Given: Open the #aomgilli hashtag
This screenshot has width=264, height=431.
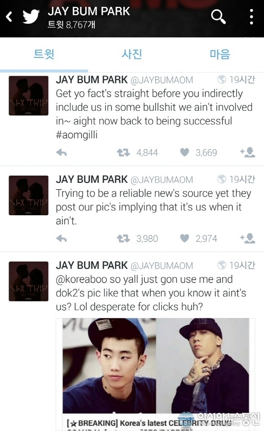Looking at the screenshot, I should click(x=76, y=135).
